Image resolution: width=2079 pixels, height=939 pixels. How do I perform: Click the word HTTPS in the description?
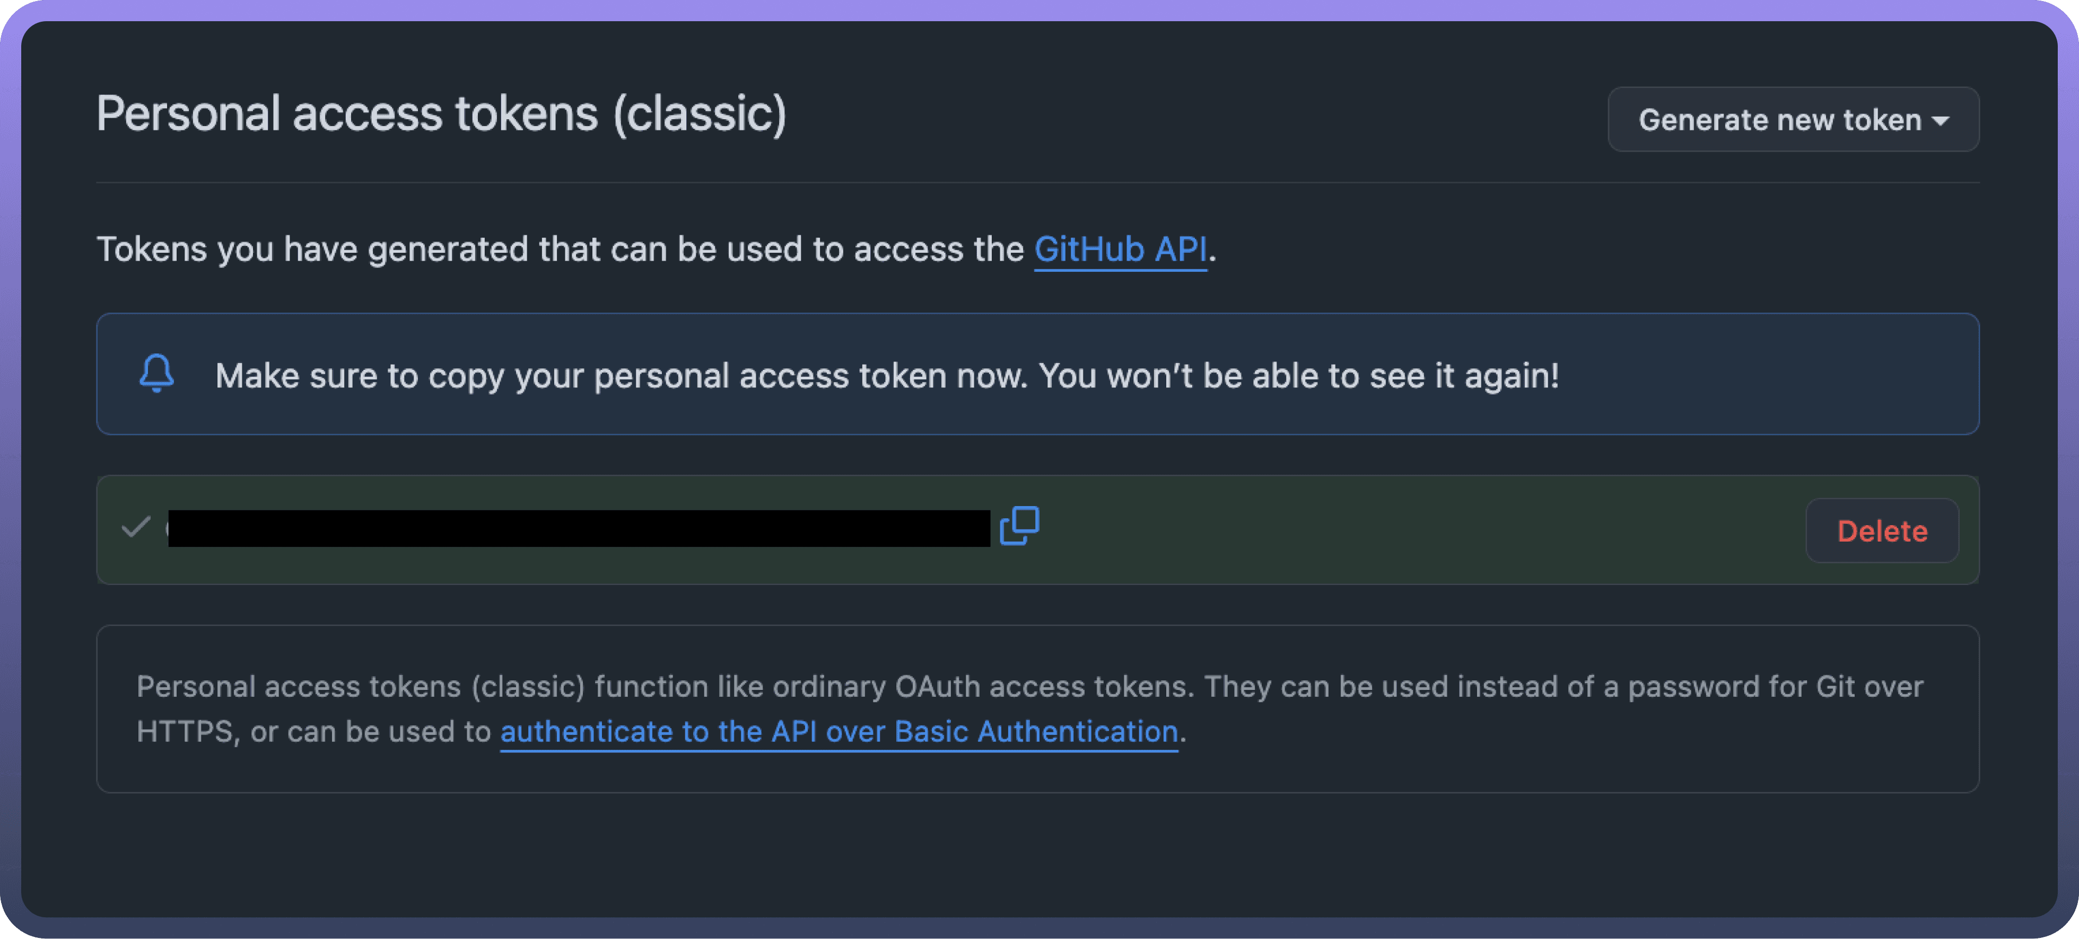tap(185, 732)
